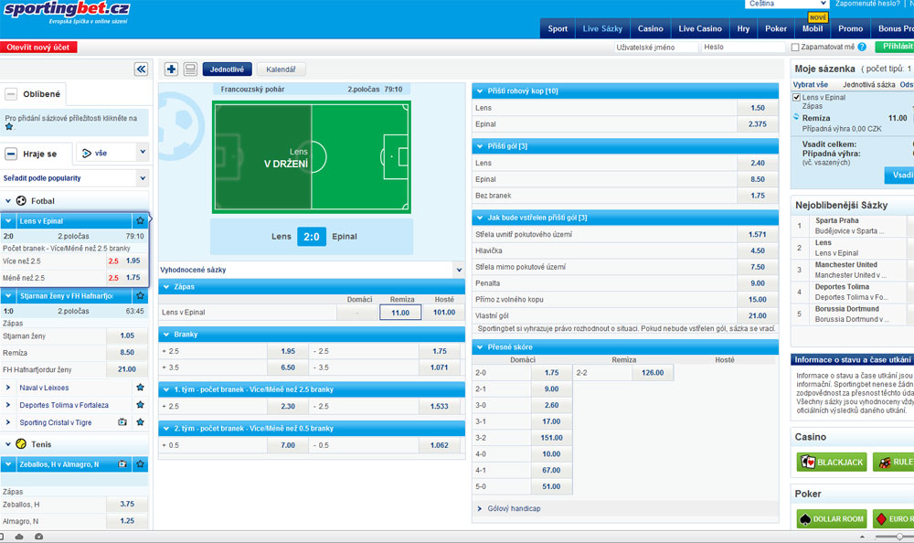Switch to the Kalendář tab

pyautogui.click(x=281, y=69)
